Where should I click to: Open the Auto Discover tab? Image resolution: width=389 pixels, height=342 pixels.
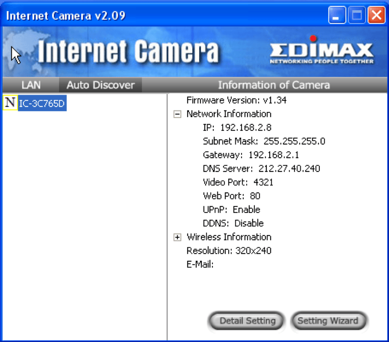(100, 85)
